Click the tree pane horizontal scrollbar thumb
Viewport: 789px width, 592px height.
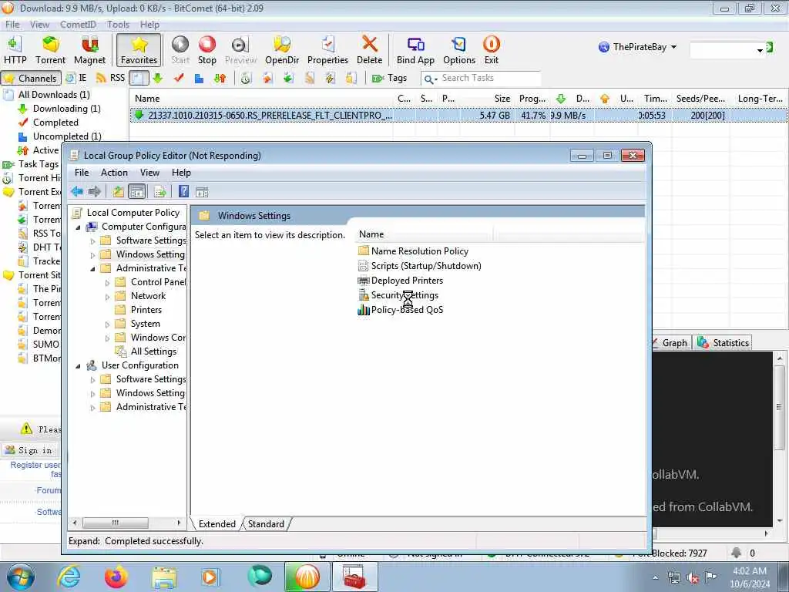(x=116, y=523)
